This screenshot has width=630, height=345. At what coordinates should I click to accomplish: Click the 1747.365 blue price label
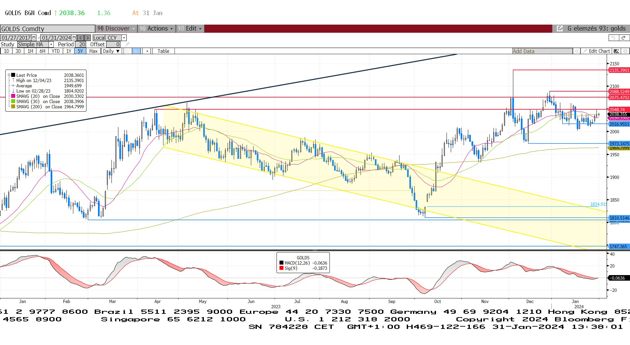(x=618, y=247)
